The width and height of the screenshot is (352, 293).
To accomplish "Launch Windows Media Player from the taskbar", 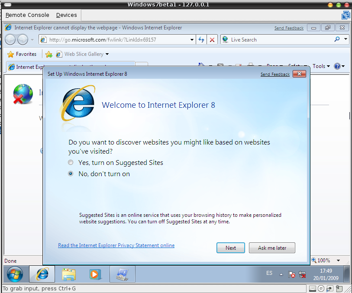I will (95, 274).
